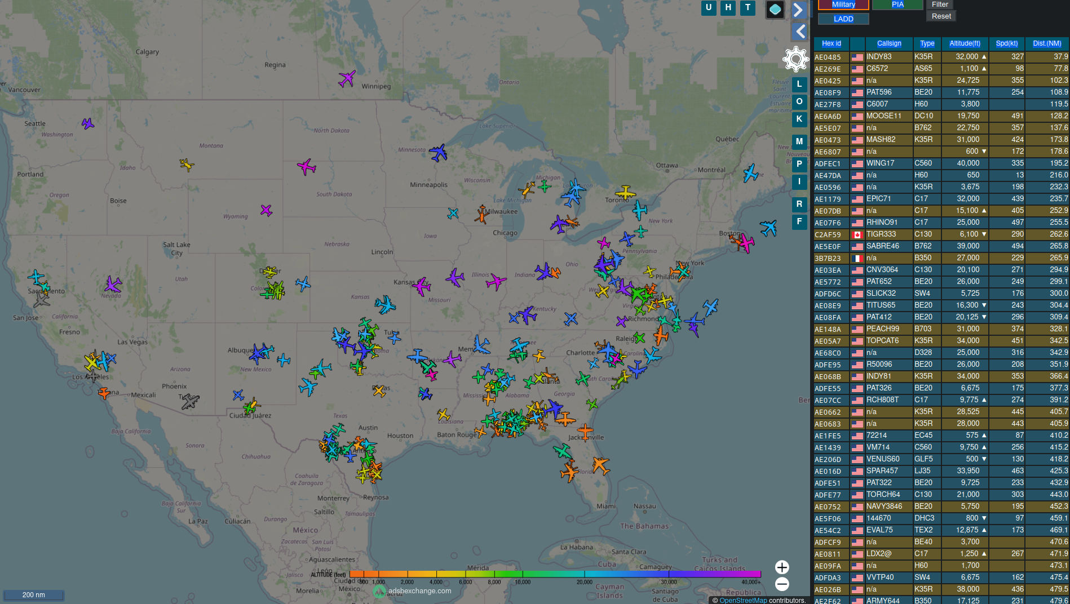Enable the Military aircraft filter
The image size is (1070, 604).
(843, 5)
